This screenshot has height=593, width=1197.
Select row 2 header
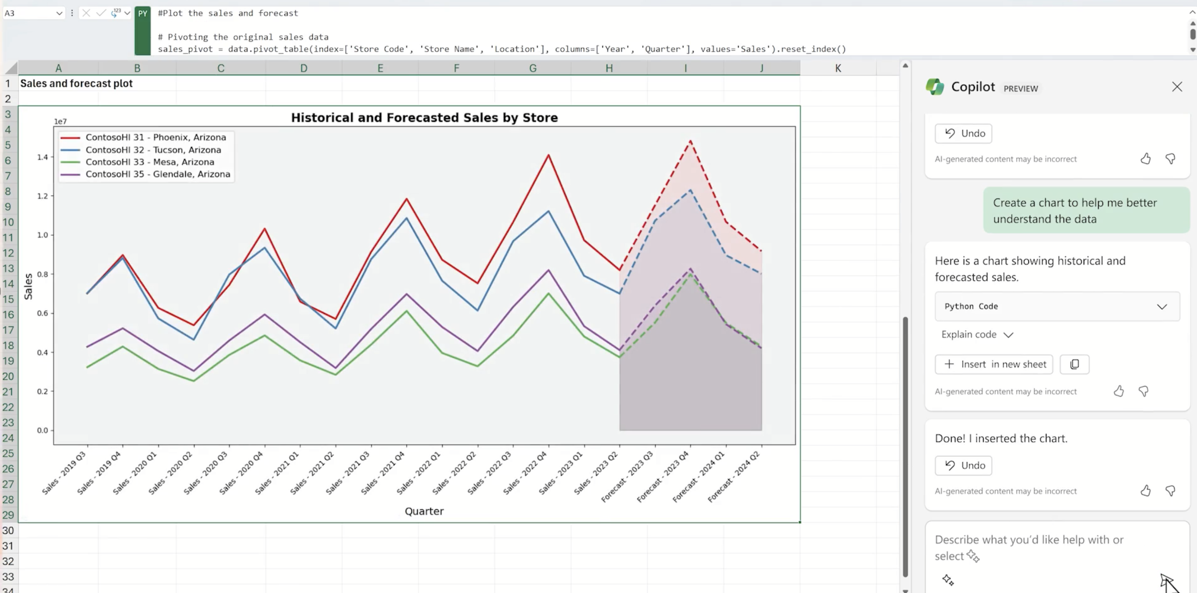pos(8,99)
